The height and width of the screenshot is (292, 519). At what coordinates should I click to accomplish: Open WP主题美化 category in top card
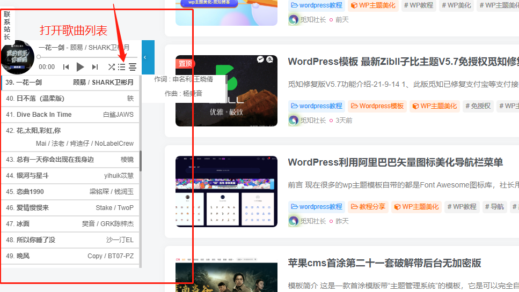point(373,5)
